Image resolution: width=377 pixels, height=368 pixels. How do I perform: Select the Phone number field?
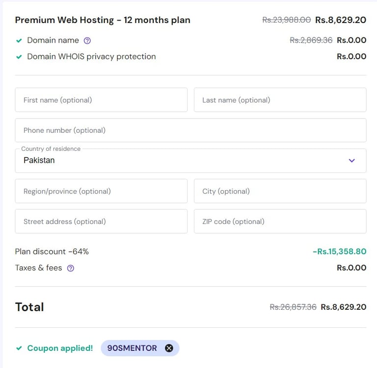[190, 130]
